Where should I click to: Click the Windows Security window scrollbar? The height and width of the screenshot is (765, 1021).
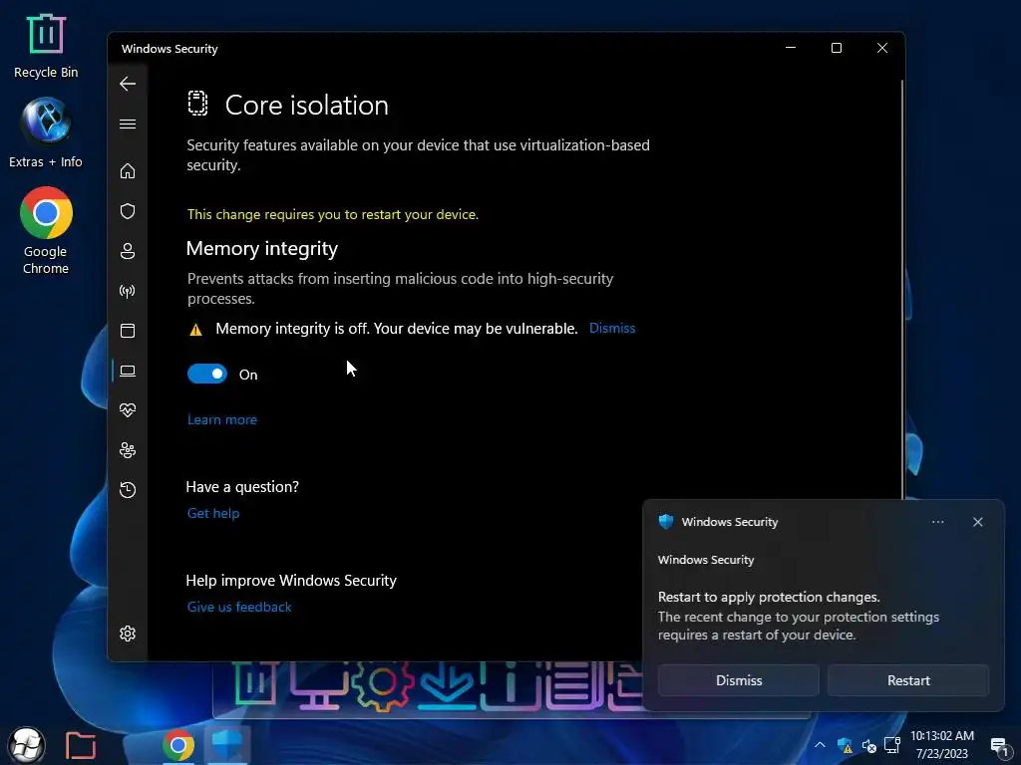pos(902,290)
